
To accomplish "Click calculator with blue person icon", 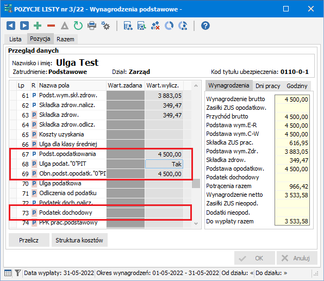I will click(128, 26).
